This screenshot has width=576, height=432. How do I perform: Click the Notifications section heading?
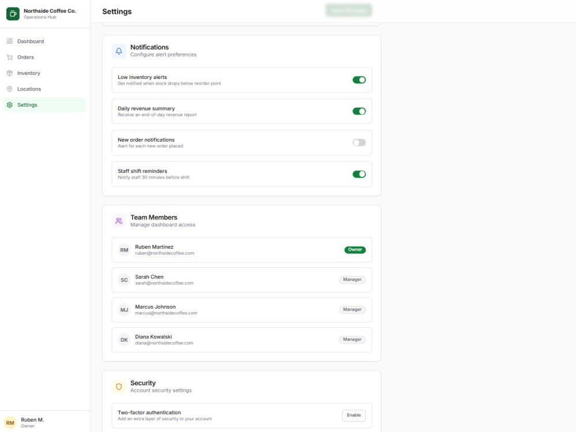tap(150, 47)
